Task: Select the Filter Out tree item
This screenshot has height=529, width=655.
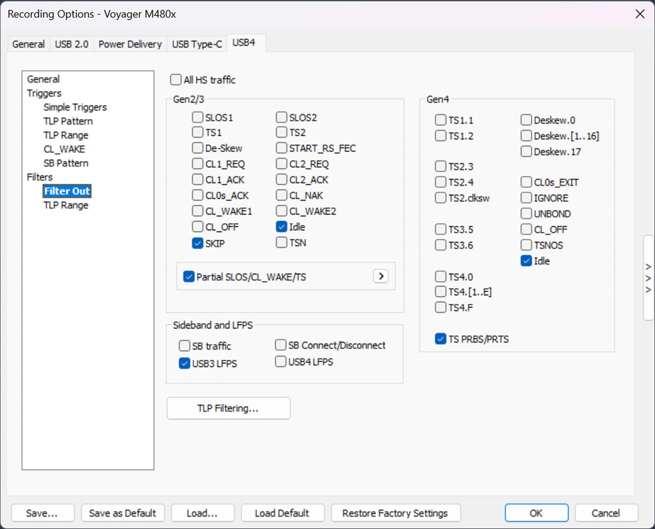Action: tap(67, 191)
